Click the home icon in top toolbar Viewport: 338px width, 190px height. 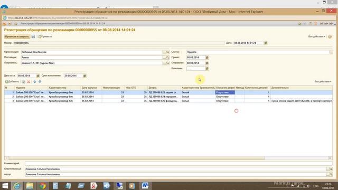coord(16,23)
